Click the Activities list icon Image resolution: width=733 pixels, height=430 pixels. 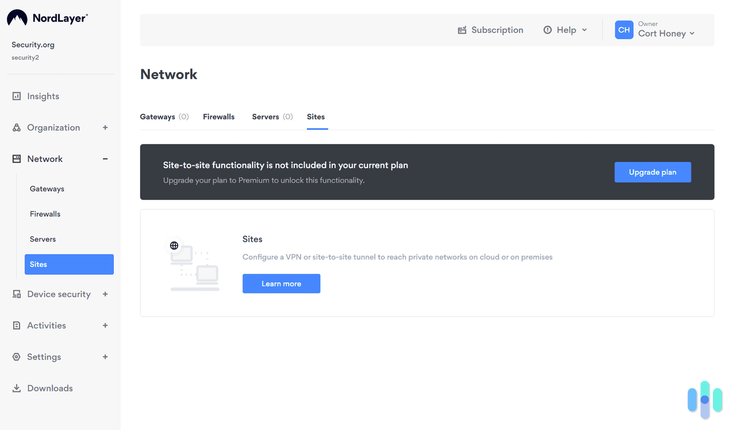[x=17, y=325]
